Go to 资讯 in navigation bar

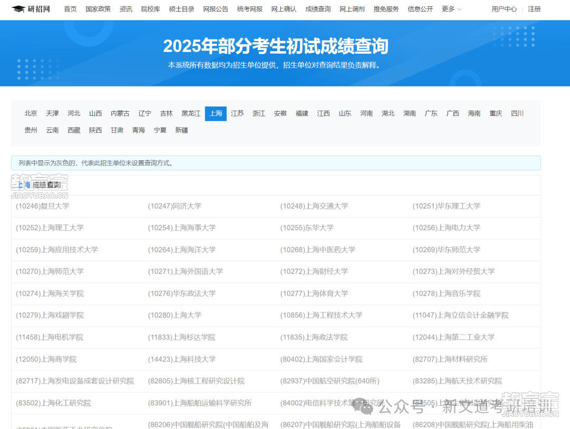tap(126, 9)
